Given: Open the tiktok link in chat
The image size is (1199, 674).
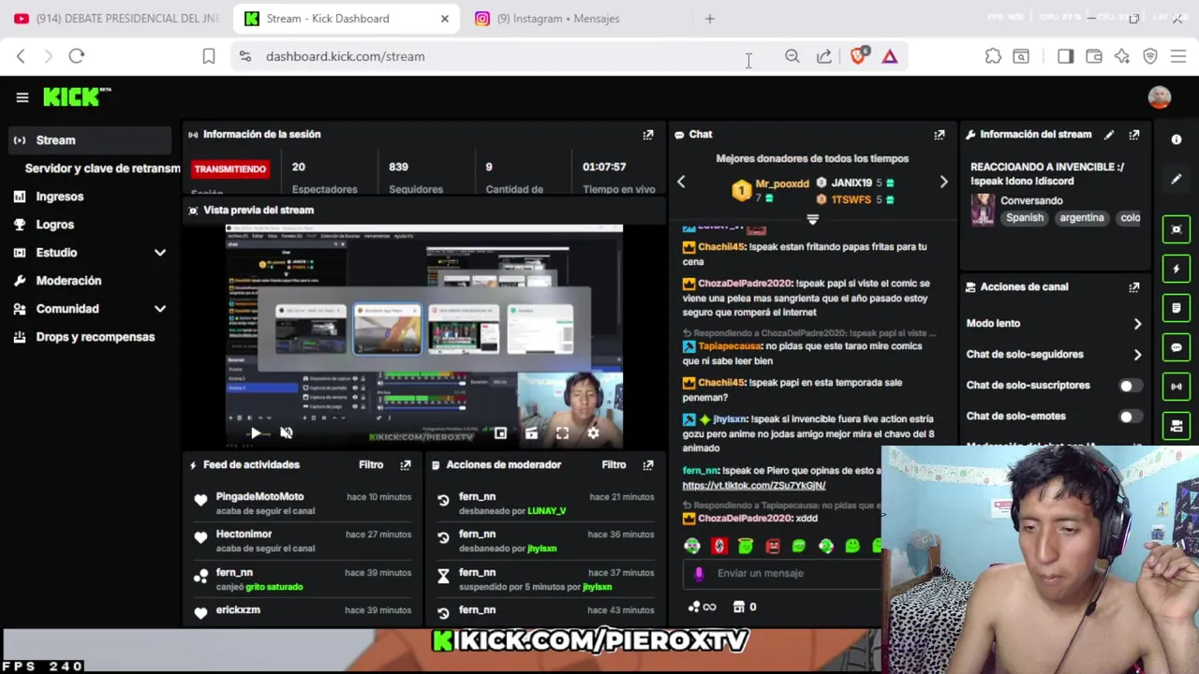Looking at the screenshot, I should pyautogui.click(x=754, y=486).
